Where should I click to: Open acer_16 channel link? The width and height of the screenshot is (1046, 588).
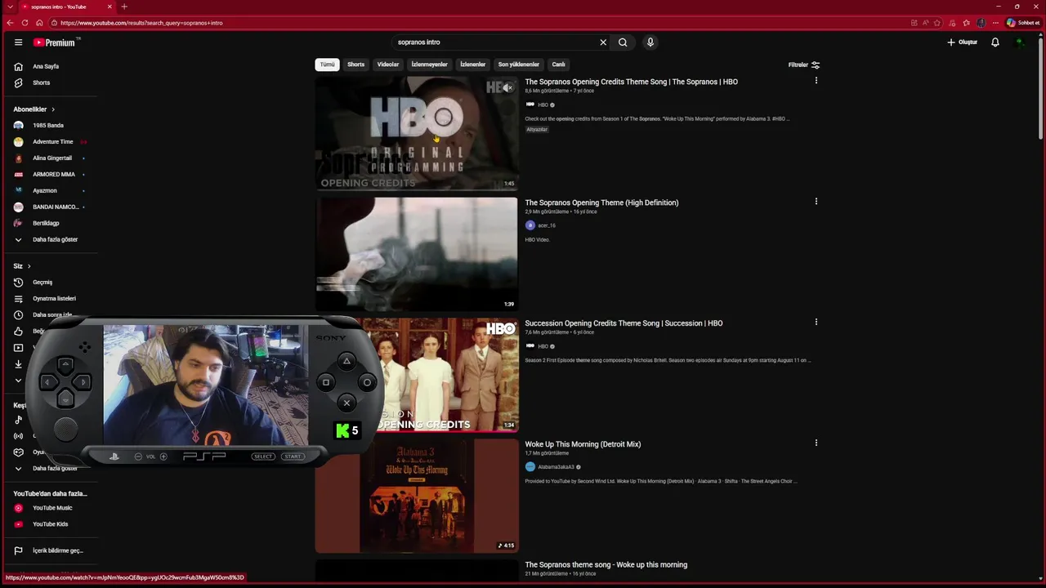[x=547, y=225]
